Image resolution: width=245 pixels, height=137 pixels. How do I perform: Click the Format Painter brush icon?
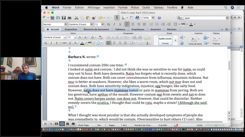pos(93,18)
